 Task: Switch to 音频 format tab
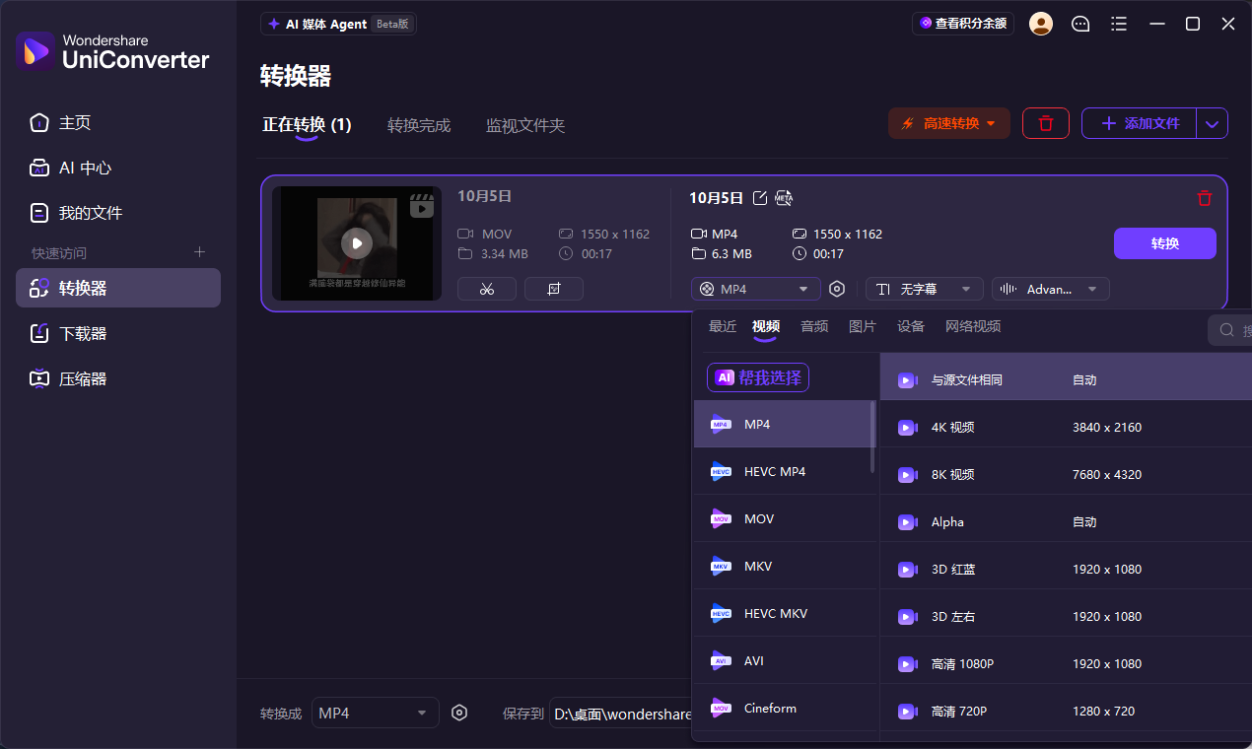pyautogui.click(x=814, y=326)
